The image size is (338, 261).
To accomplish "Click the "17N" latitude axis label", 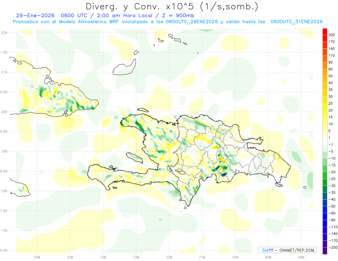I will (x=4, y=231).
